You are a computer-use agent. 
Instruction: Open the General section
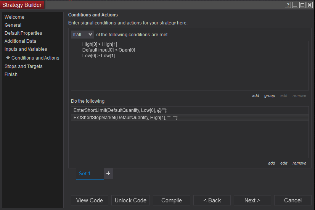click(13, 25)
